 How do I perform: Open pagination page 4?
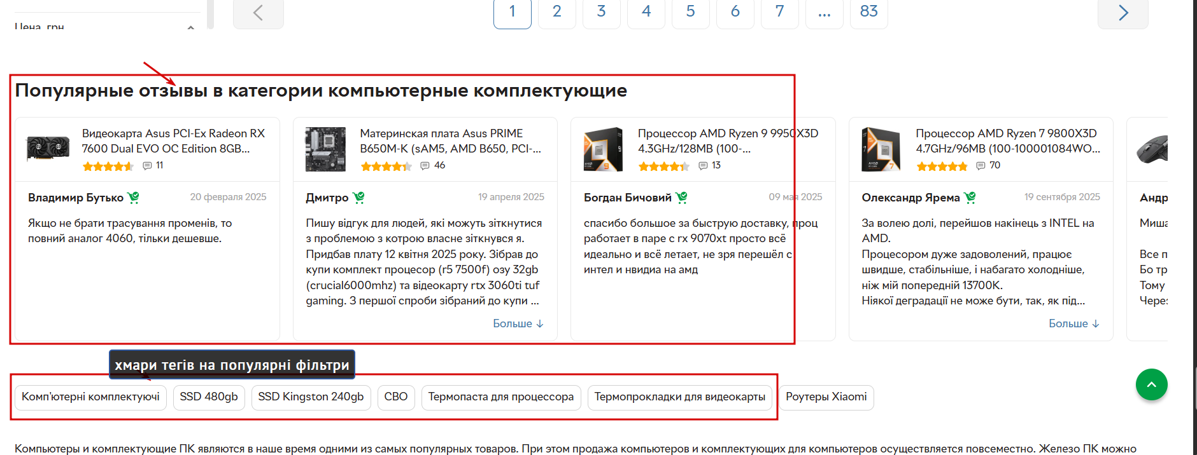pos(646,11)
